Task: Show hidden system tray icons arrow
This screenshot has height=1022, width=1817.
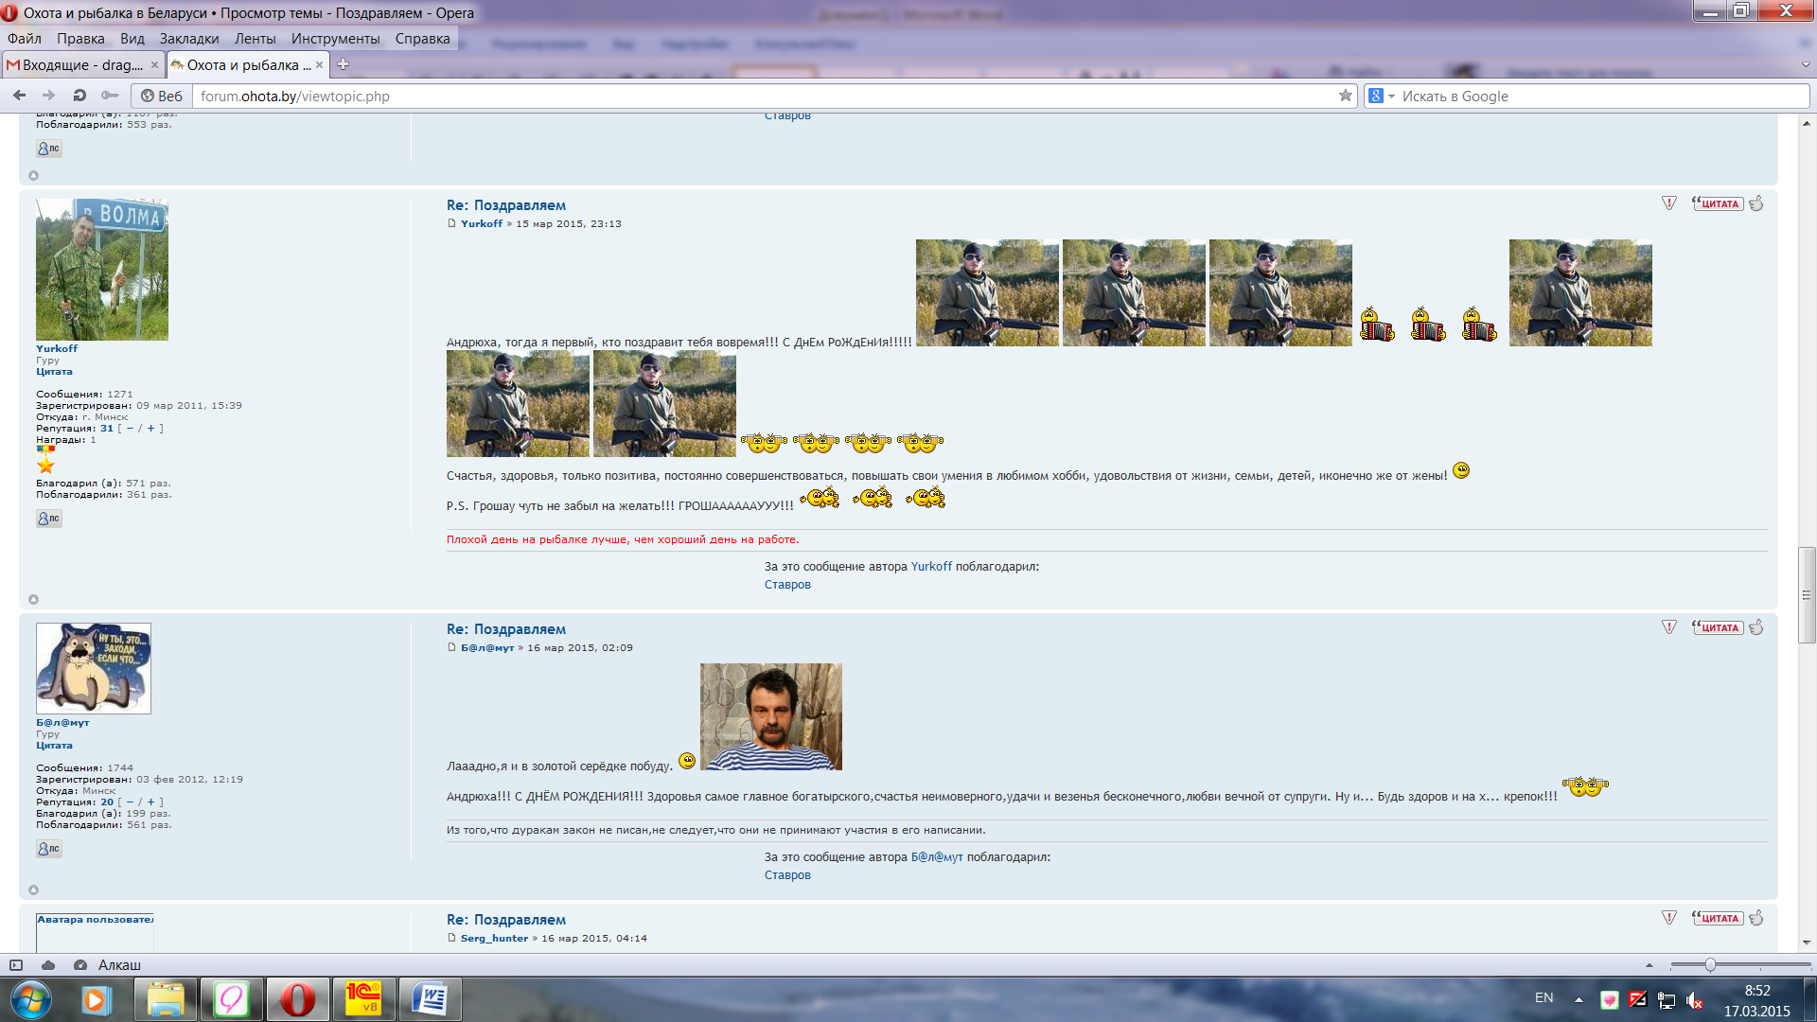Action: click(1579, 999)
